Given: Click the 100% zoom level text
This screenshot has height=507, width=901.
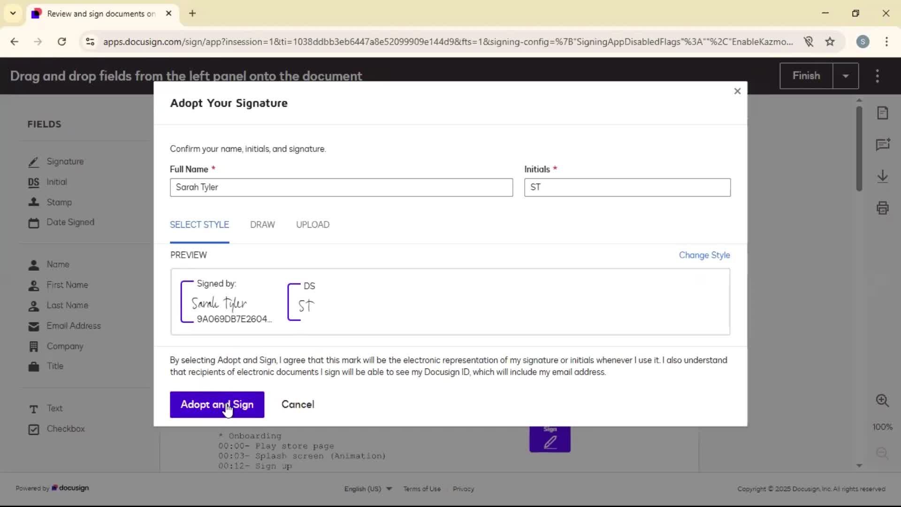Looking at the screenshot, I should [882, 427].
